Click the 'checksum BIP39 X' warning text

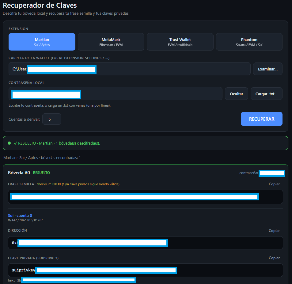coord(78,184)
